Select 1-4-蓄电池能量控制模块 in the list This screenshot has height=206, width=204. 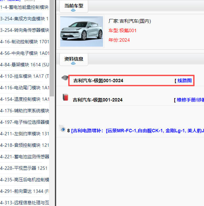(24, 7)
